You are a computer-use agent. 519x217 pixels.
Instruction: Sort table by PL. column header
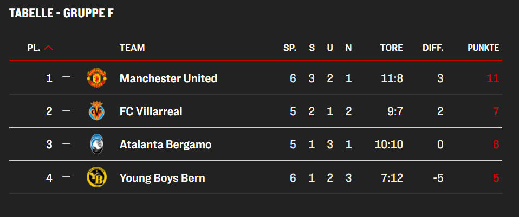click(x=34, y=48)
